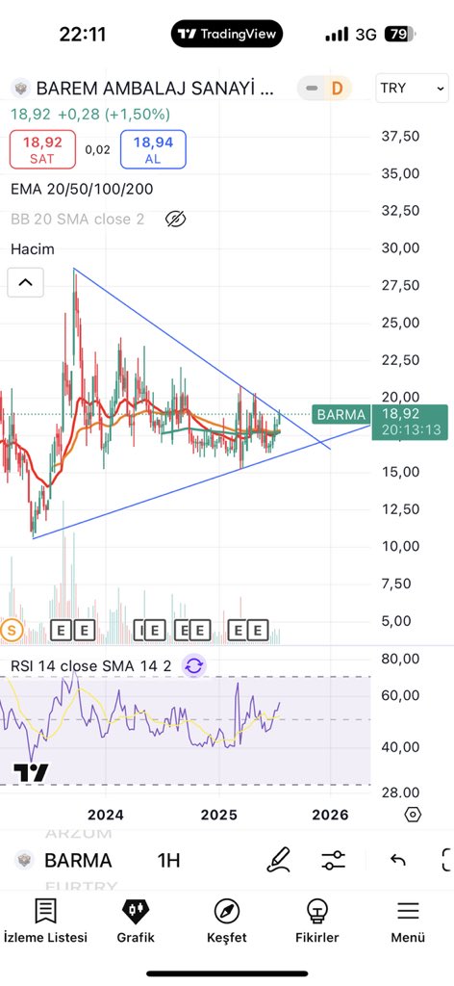This screenshot has height=986, width=454.
Task: Open the TRY currency dropdown
Action: [412, 88]
